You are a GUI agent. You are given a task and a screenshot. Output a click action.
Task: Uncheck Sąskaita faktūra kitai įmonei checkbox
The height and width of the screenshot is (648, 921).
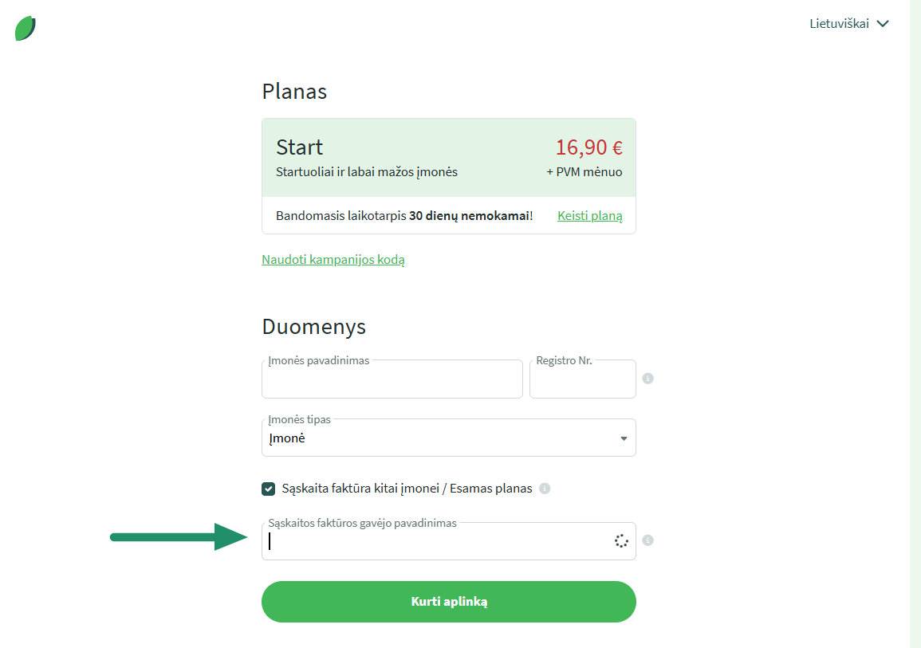[x=269, y=489]
